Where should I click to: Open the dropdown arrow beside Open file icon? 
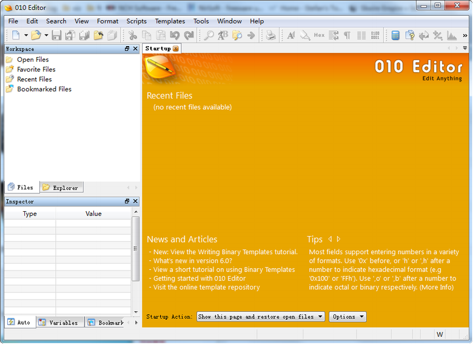(x=46, y=36)
